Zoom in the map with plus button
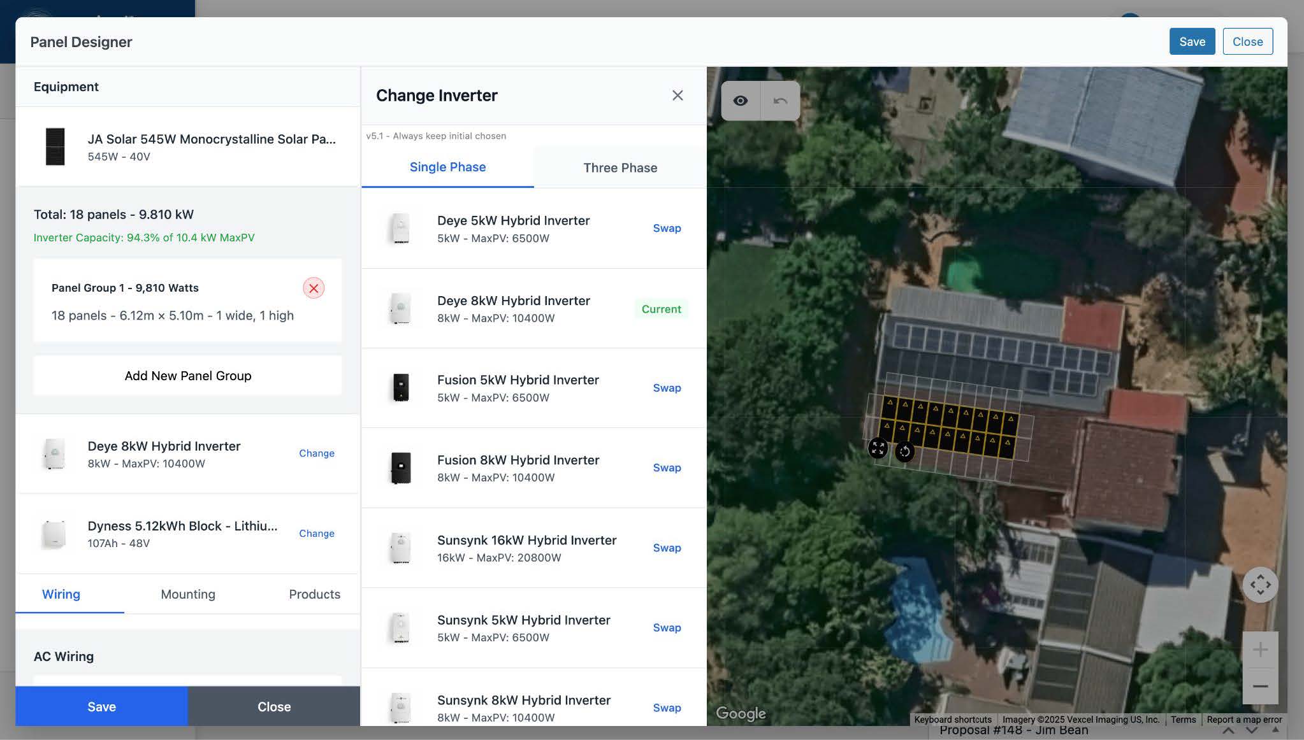 (1260, 650)
